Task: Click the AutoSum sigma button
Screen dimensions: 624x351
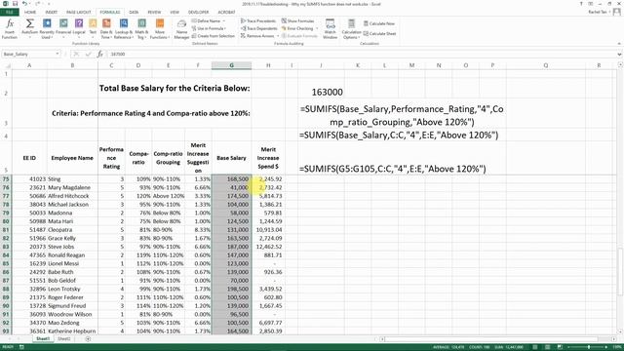Action: pos(29,29)
